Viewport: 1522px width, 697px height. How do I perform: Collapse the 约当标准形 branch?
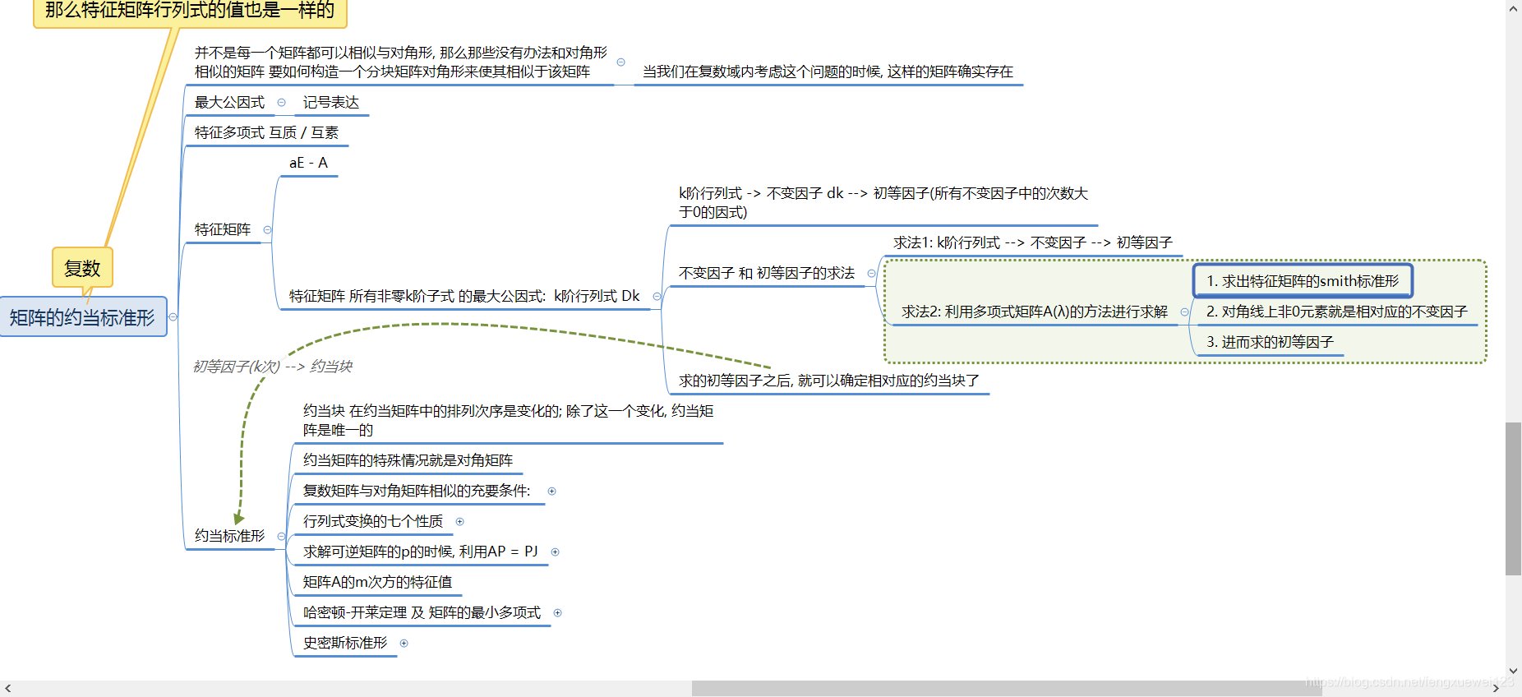(x=281, y=537)
